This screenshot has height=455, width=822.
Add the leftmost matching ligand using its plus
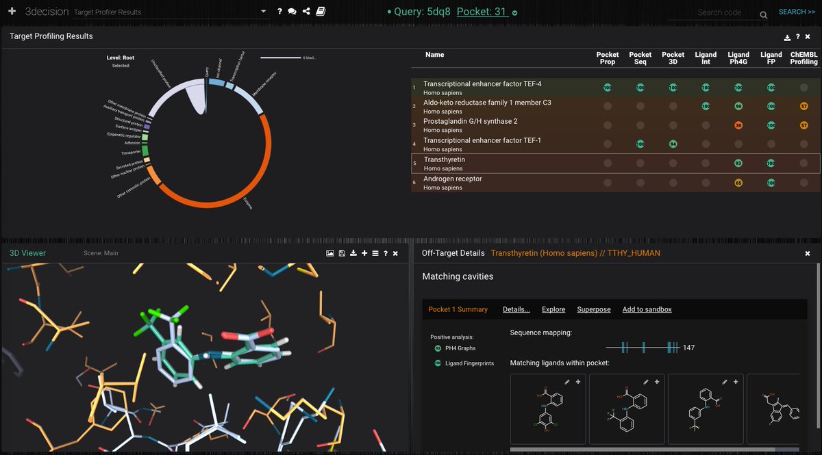click(x=578, y=382)
